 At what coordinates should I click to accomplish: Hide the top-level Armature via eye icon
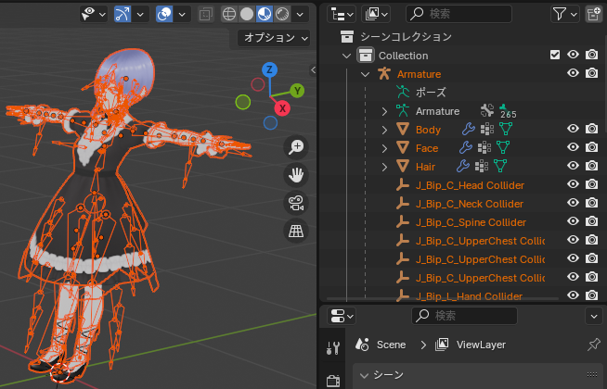tap(573, 73)
